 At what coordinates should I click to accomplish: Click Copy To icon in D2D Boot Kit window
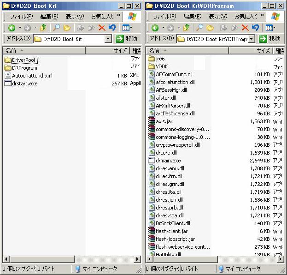91,28
